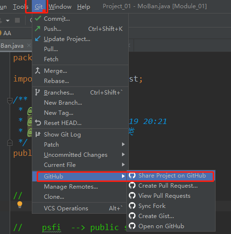231x234 pixels.
Task: Open the run configuration dropdown arrow
Action: tap(8, 21)
